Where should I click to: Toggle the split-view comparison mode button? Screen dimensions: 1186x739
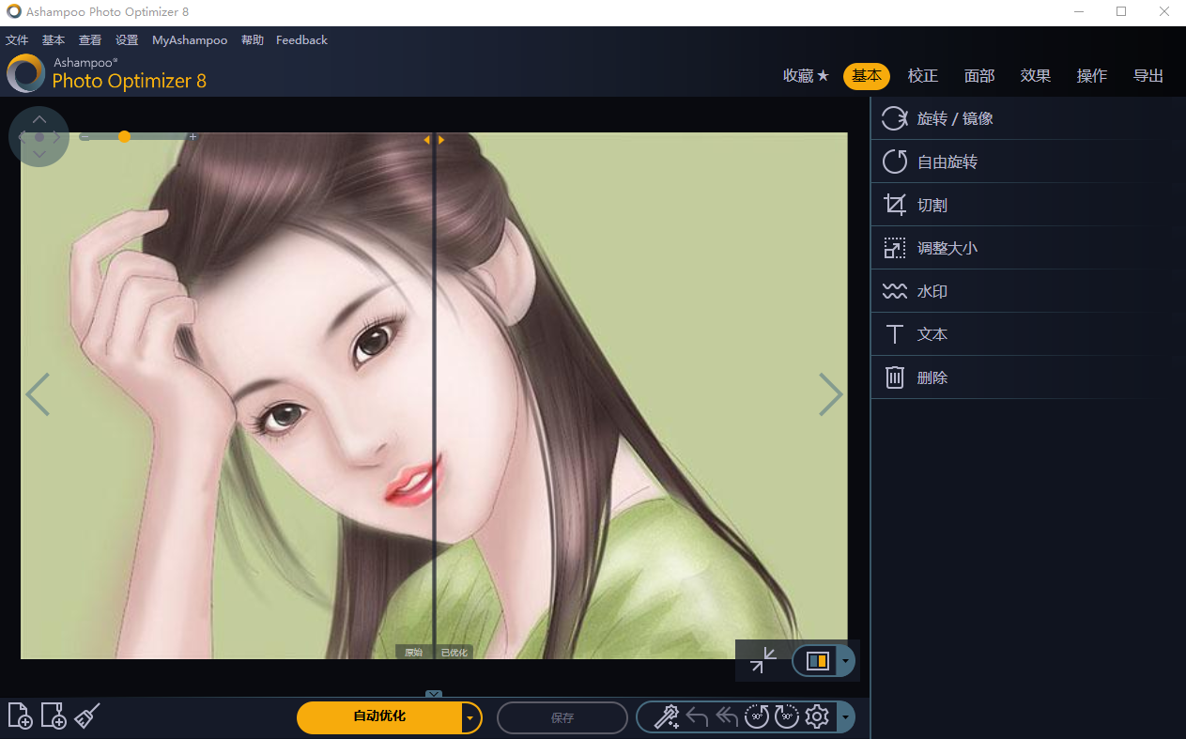(817, 661)
